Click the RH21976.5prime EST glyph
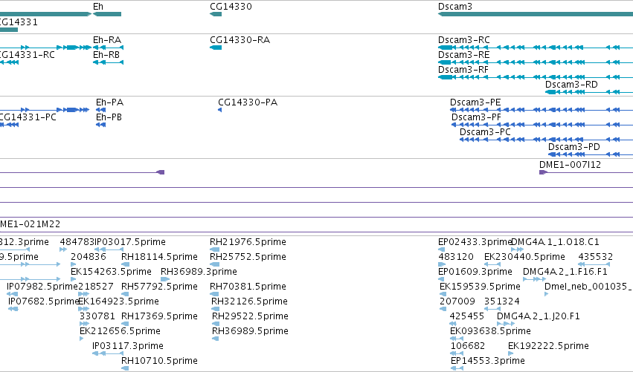Screen dimensions: 633x372 215,249
